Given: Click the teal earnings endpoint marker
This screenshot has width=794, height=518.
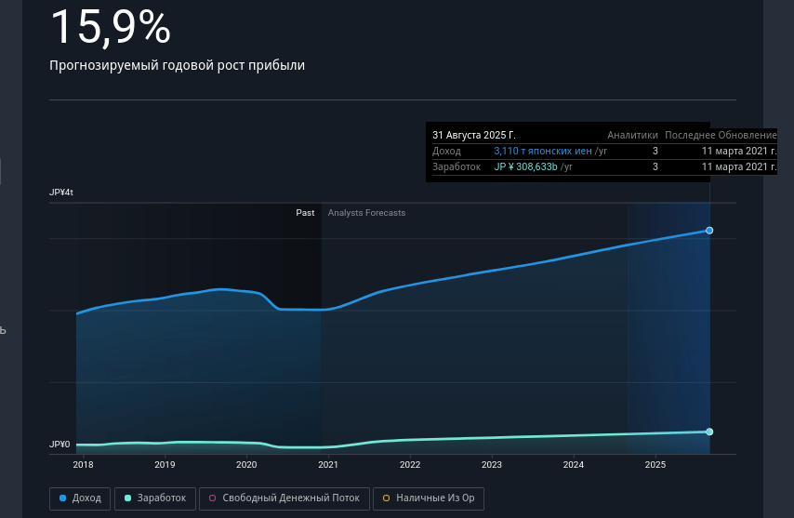Looking at the screenshot, I should 709,432.
